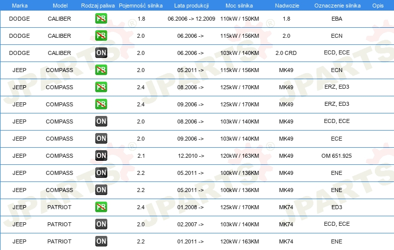Click MK49 in the lone ECE engine row

(286, 139)
